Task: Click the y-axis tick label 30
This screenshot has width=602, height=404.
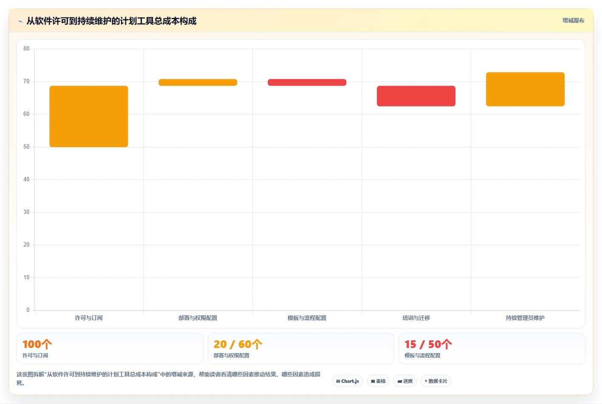Action: [26, 212]
